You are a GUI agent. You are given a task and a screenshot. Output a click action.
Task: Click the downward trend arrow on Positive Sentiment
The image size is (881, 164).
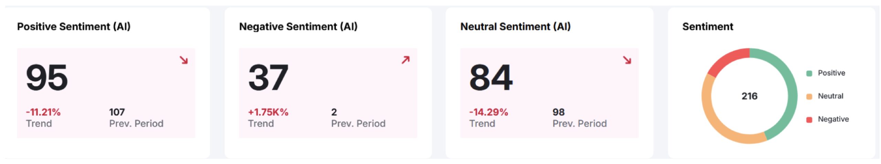pos(184,60)
